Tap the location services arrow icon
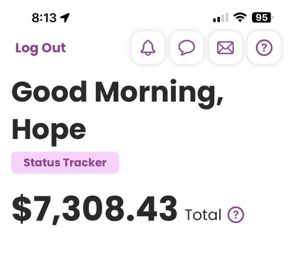This screenshot has width=296, height=253. click(65, 18)
